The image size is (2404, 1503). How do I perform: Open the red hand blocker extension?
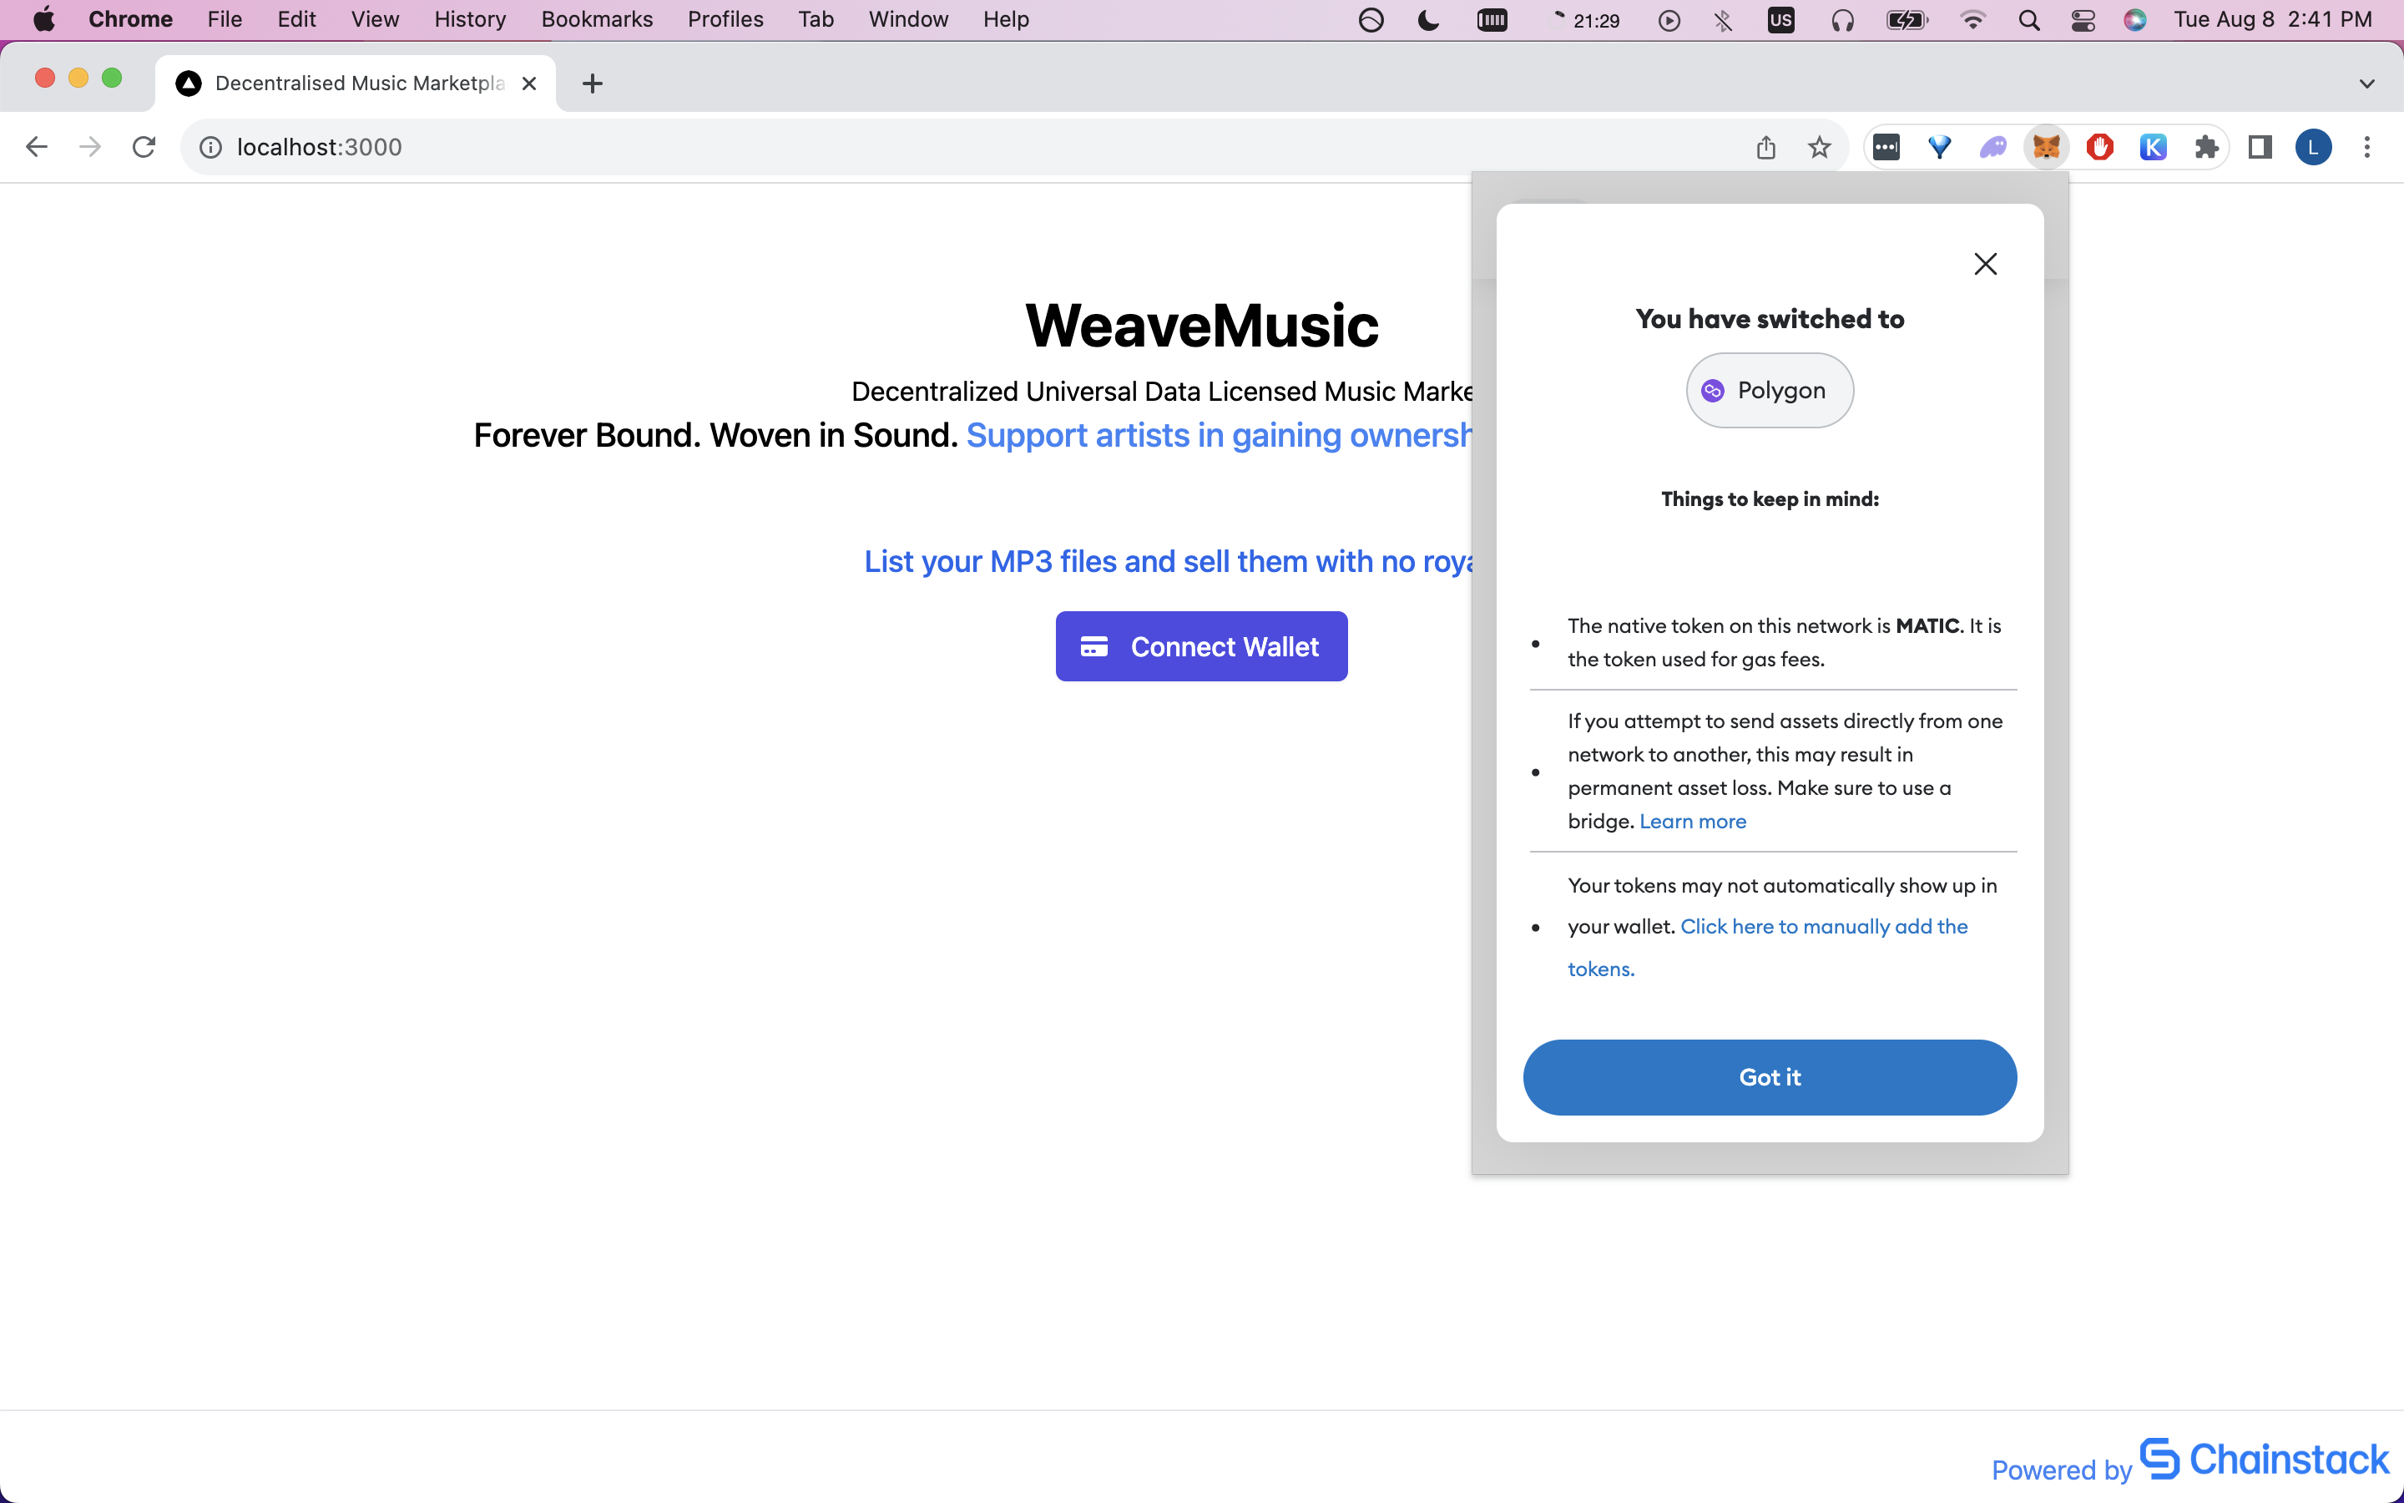click(x=2099, y=147)
